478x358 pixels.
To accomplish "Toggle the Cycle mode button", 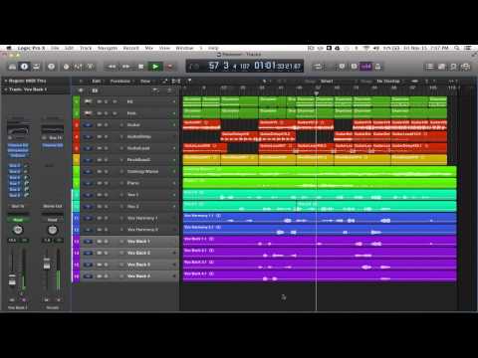I will click(x=318, y=67).
